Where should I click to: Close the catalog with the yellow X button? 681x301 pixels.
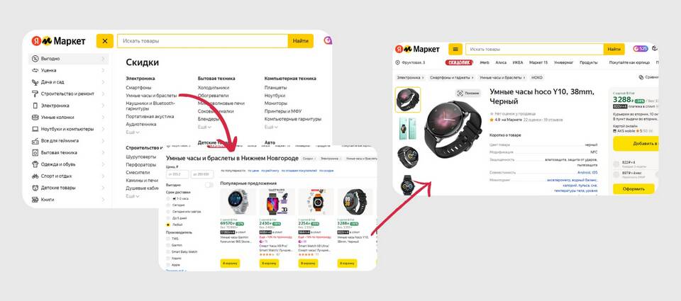pos(105,41)
